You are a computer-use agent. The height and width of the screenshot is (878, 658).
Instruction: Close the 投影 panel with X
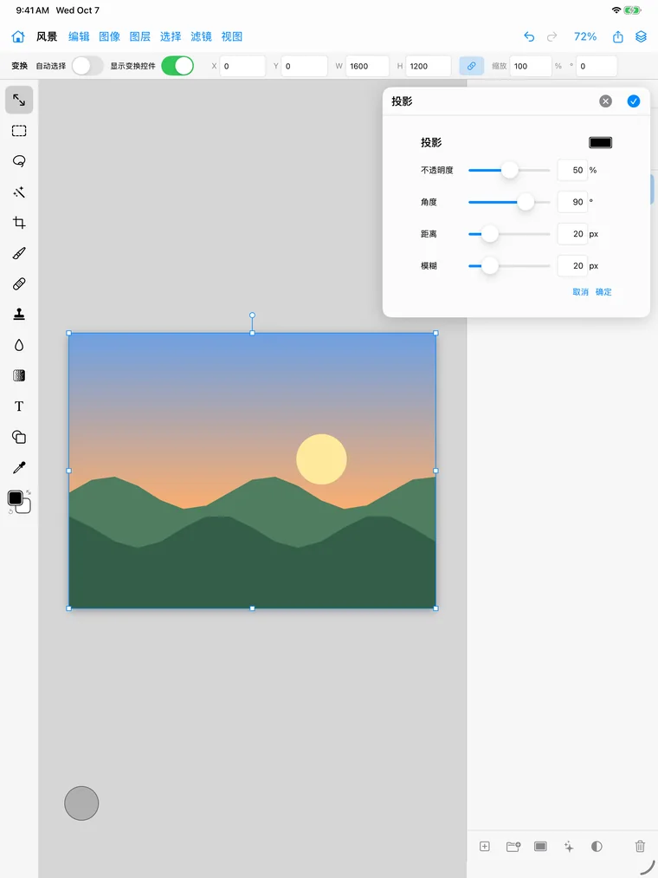[x=605, y=101]
